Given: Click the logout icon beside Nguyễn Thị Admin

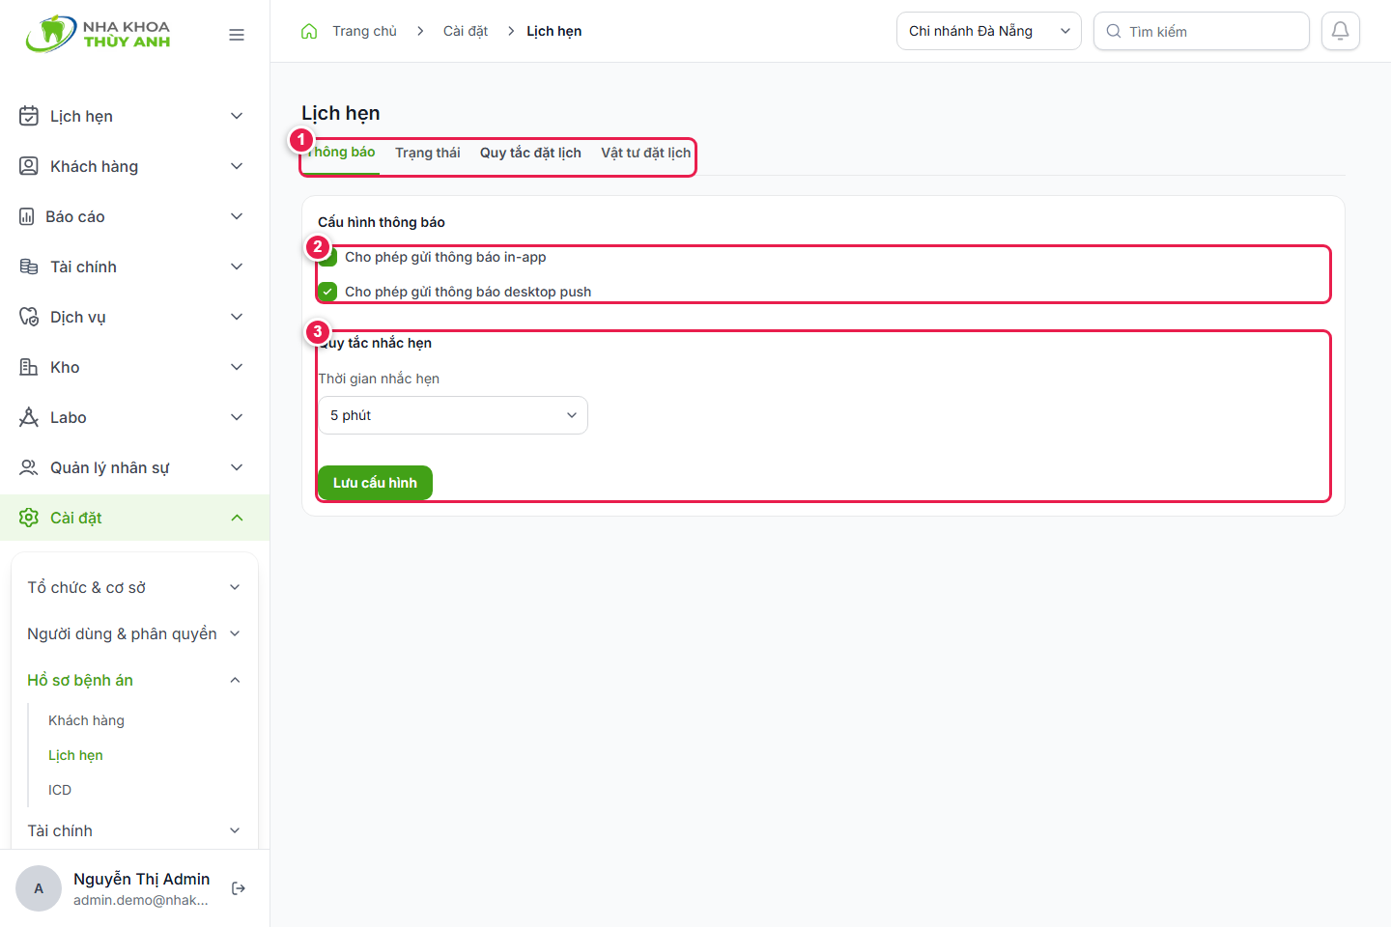Looking at the screenshot, I should coord(239,888).
